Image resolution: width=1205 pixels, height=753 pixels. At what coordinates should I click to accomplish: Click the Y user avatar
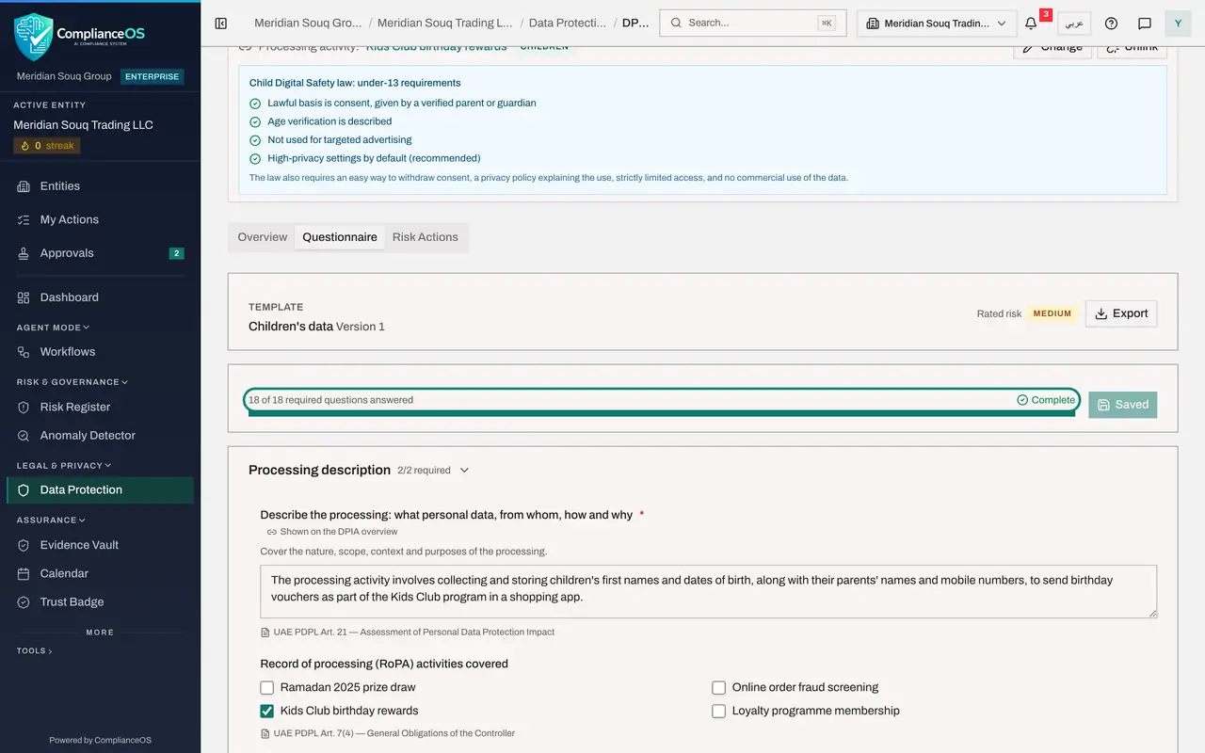pyautogui.click(x=1178, y=23)
